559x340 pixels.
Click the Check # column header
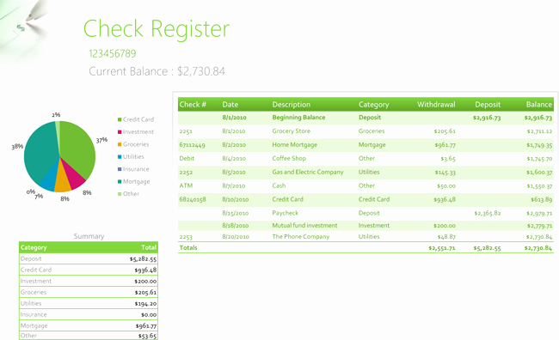tap(193, 105)
